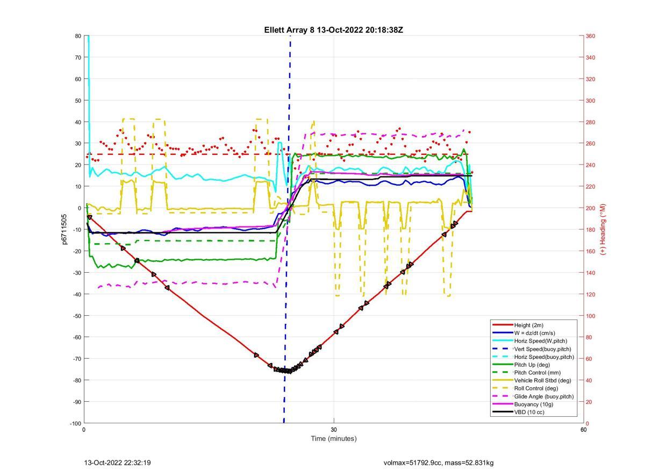Click magenta line sample beside Buoyancy (10g)

503,404
